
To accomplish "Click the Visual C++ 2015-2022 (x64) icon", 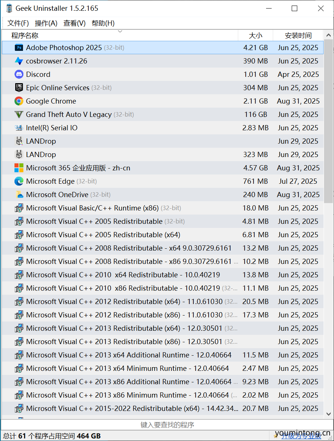I will click(x=19, y=408).
